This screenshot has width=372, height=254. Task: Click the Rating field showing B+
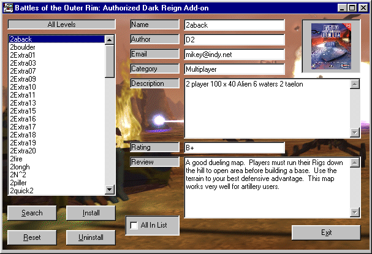234,148
